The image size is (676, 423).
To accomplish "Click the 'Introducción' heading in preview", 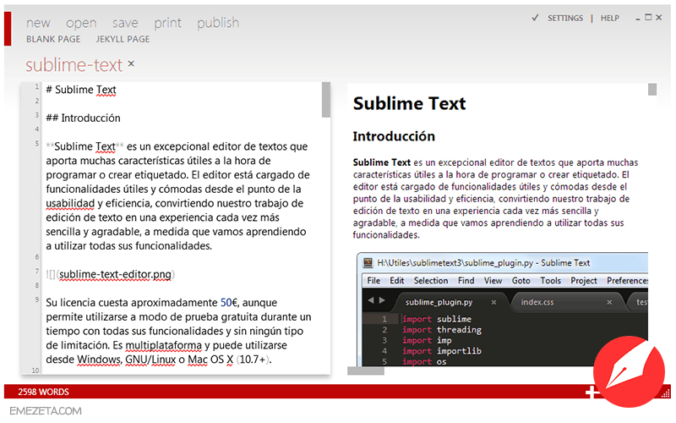I will click(x=394, y=136).
